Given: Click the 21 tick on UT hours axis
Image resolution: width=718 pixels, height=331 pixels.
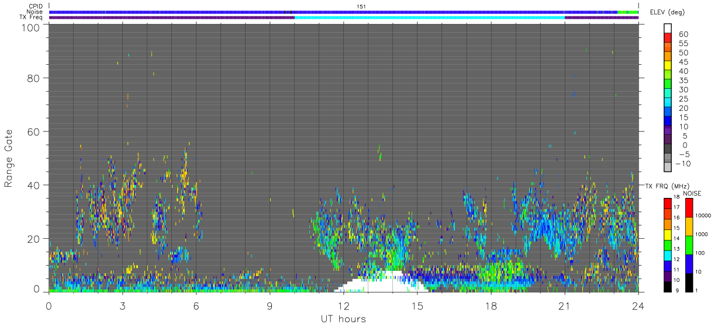Looking at the screenshot, I should point(564,305).
